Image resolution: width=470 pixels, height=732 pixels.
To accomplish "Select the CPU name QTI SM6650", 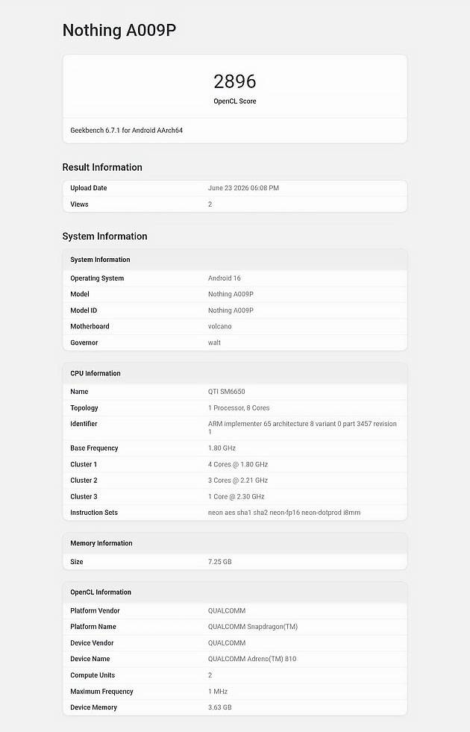I will (226, 392).
